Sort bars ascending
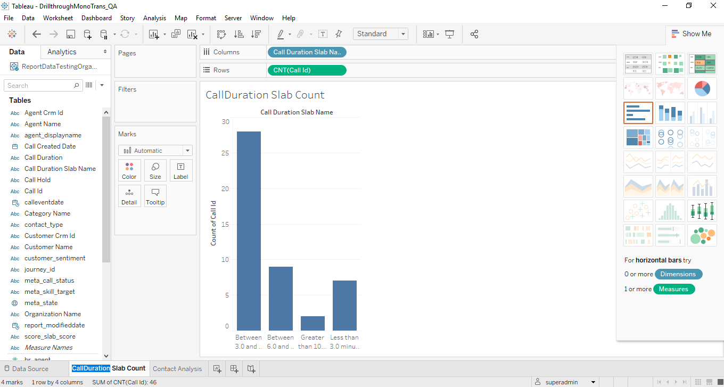This screenshot has width=724, height=387. [239, 34]
